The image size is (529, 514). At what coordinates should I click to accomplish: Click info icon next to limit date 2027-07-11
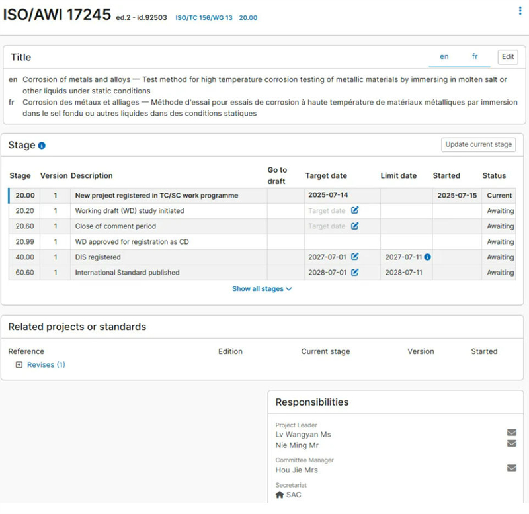(x=427, y=257)
